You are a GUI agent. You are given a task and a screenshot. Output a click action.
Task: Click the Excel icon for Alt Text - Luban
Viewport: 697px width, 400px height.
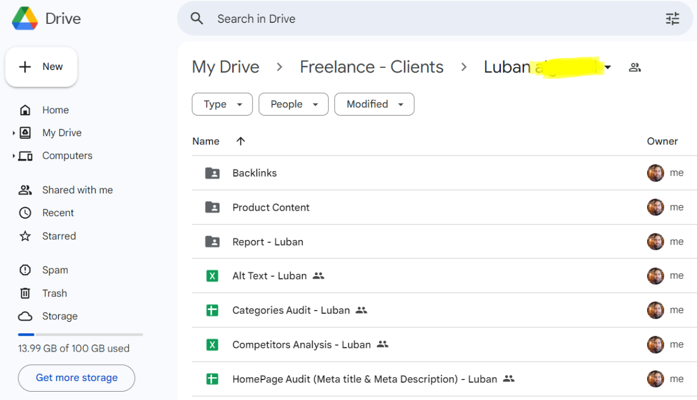pos(212,276)
